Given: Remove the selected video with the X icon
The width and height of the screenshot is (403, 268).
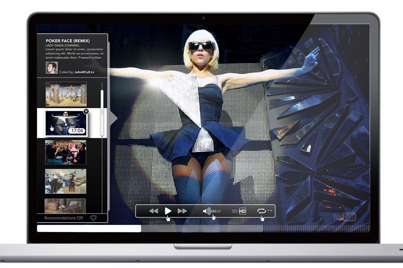Looking at the screenshot, I should (x=86, y=111).
